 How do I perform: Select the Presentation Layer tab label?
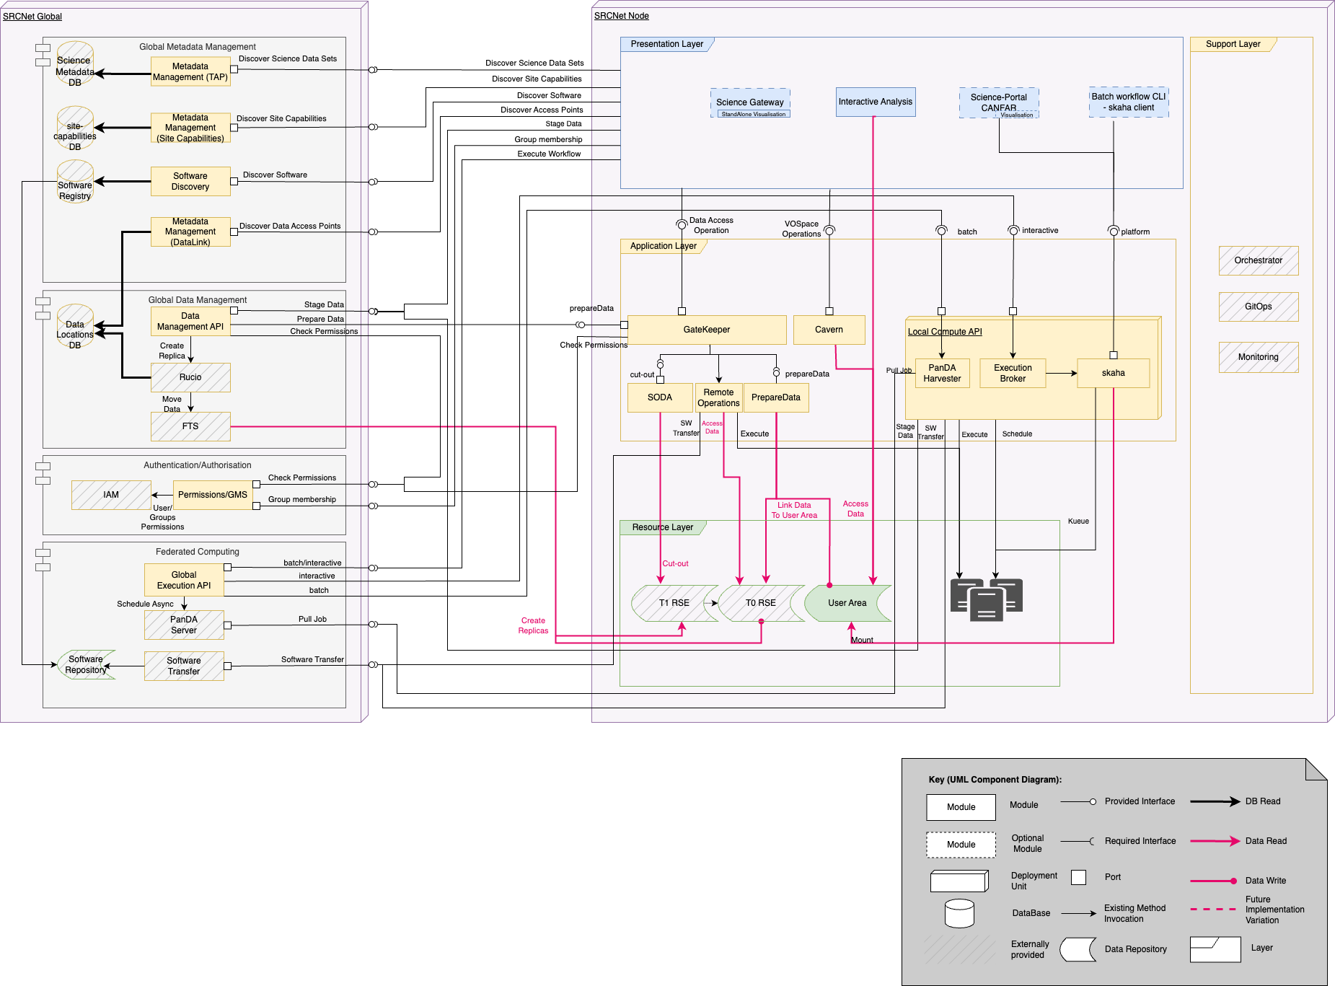tap(666, 44)
